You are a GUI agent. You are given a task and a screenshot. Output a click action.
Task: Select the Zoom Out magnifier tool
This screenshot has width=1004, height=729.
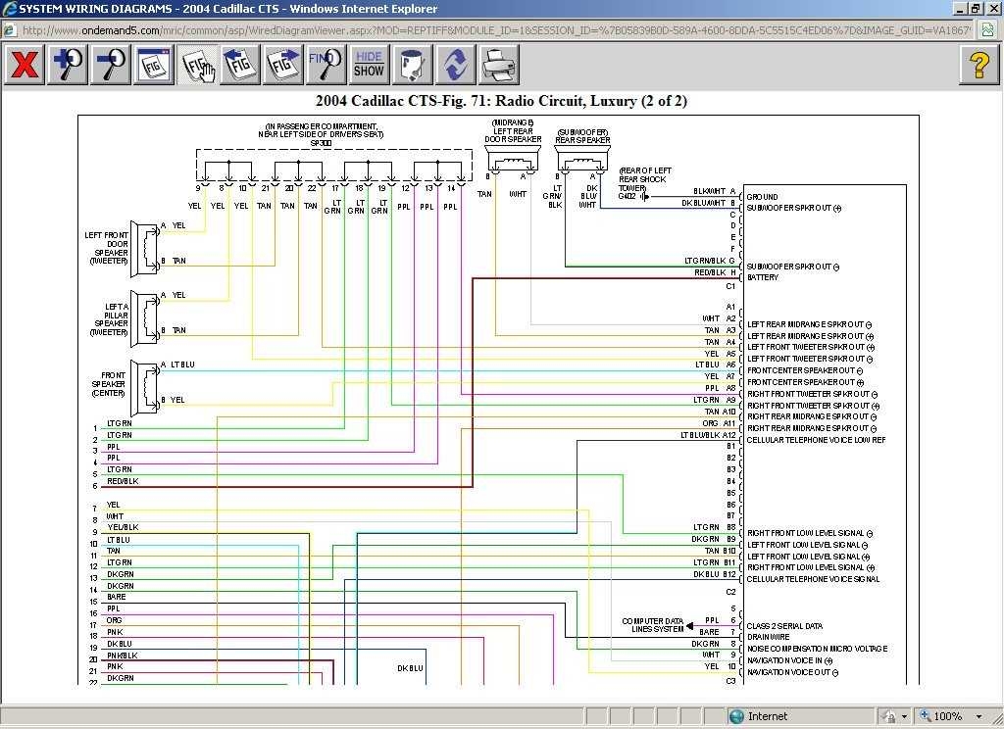(x=110, y=65)
